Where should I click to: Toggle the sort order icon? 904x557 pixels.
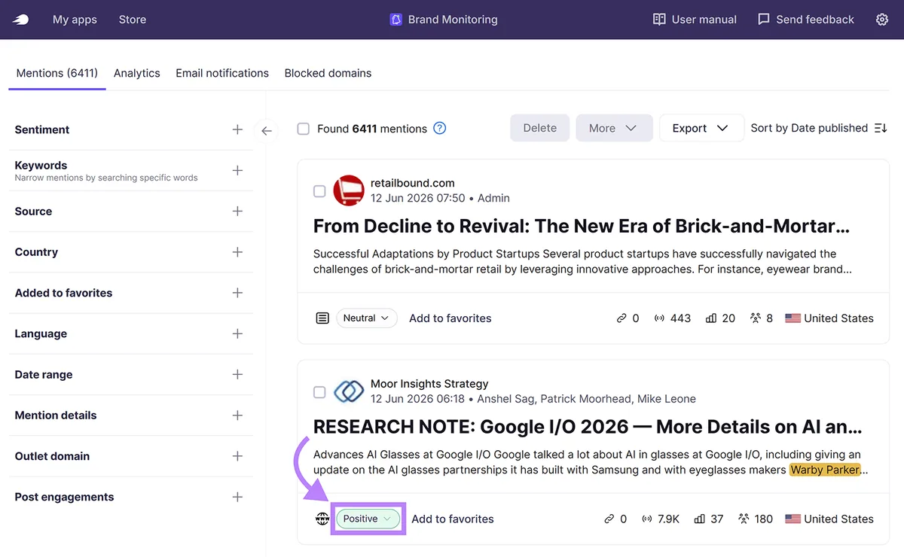pos(881,128)
